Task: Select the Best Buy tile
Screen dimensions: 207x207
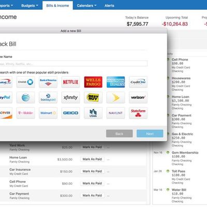Action: pos(93,98)
